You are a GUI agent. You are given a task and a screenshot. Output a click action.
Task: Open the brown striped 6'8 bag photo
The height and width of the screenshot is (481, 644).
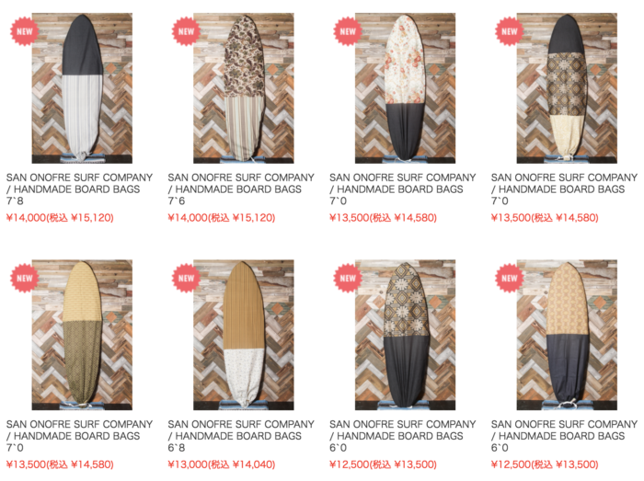click(x=244, y=335)
